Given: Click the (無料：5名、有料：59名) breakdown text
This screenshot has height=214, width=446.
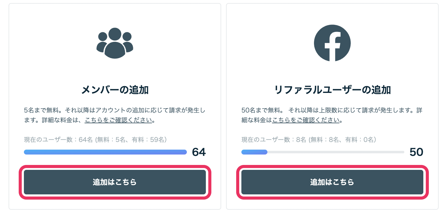Looking at the screenshot, I should pos(131,140).
